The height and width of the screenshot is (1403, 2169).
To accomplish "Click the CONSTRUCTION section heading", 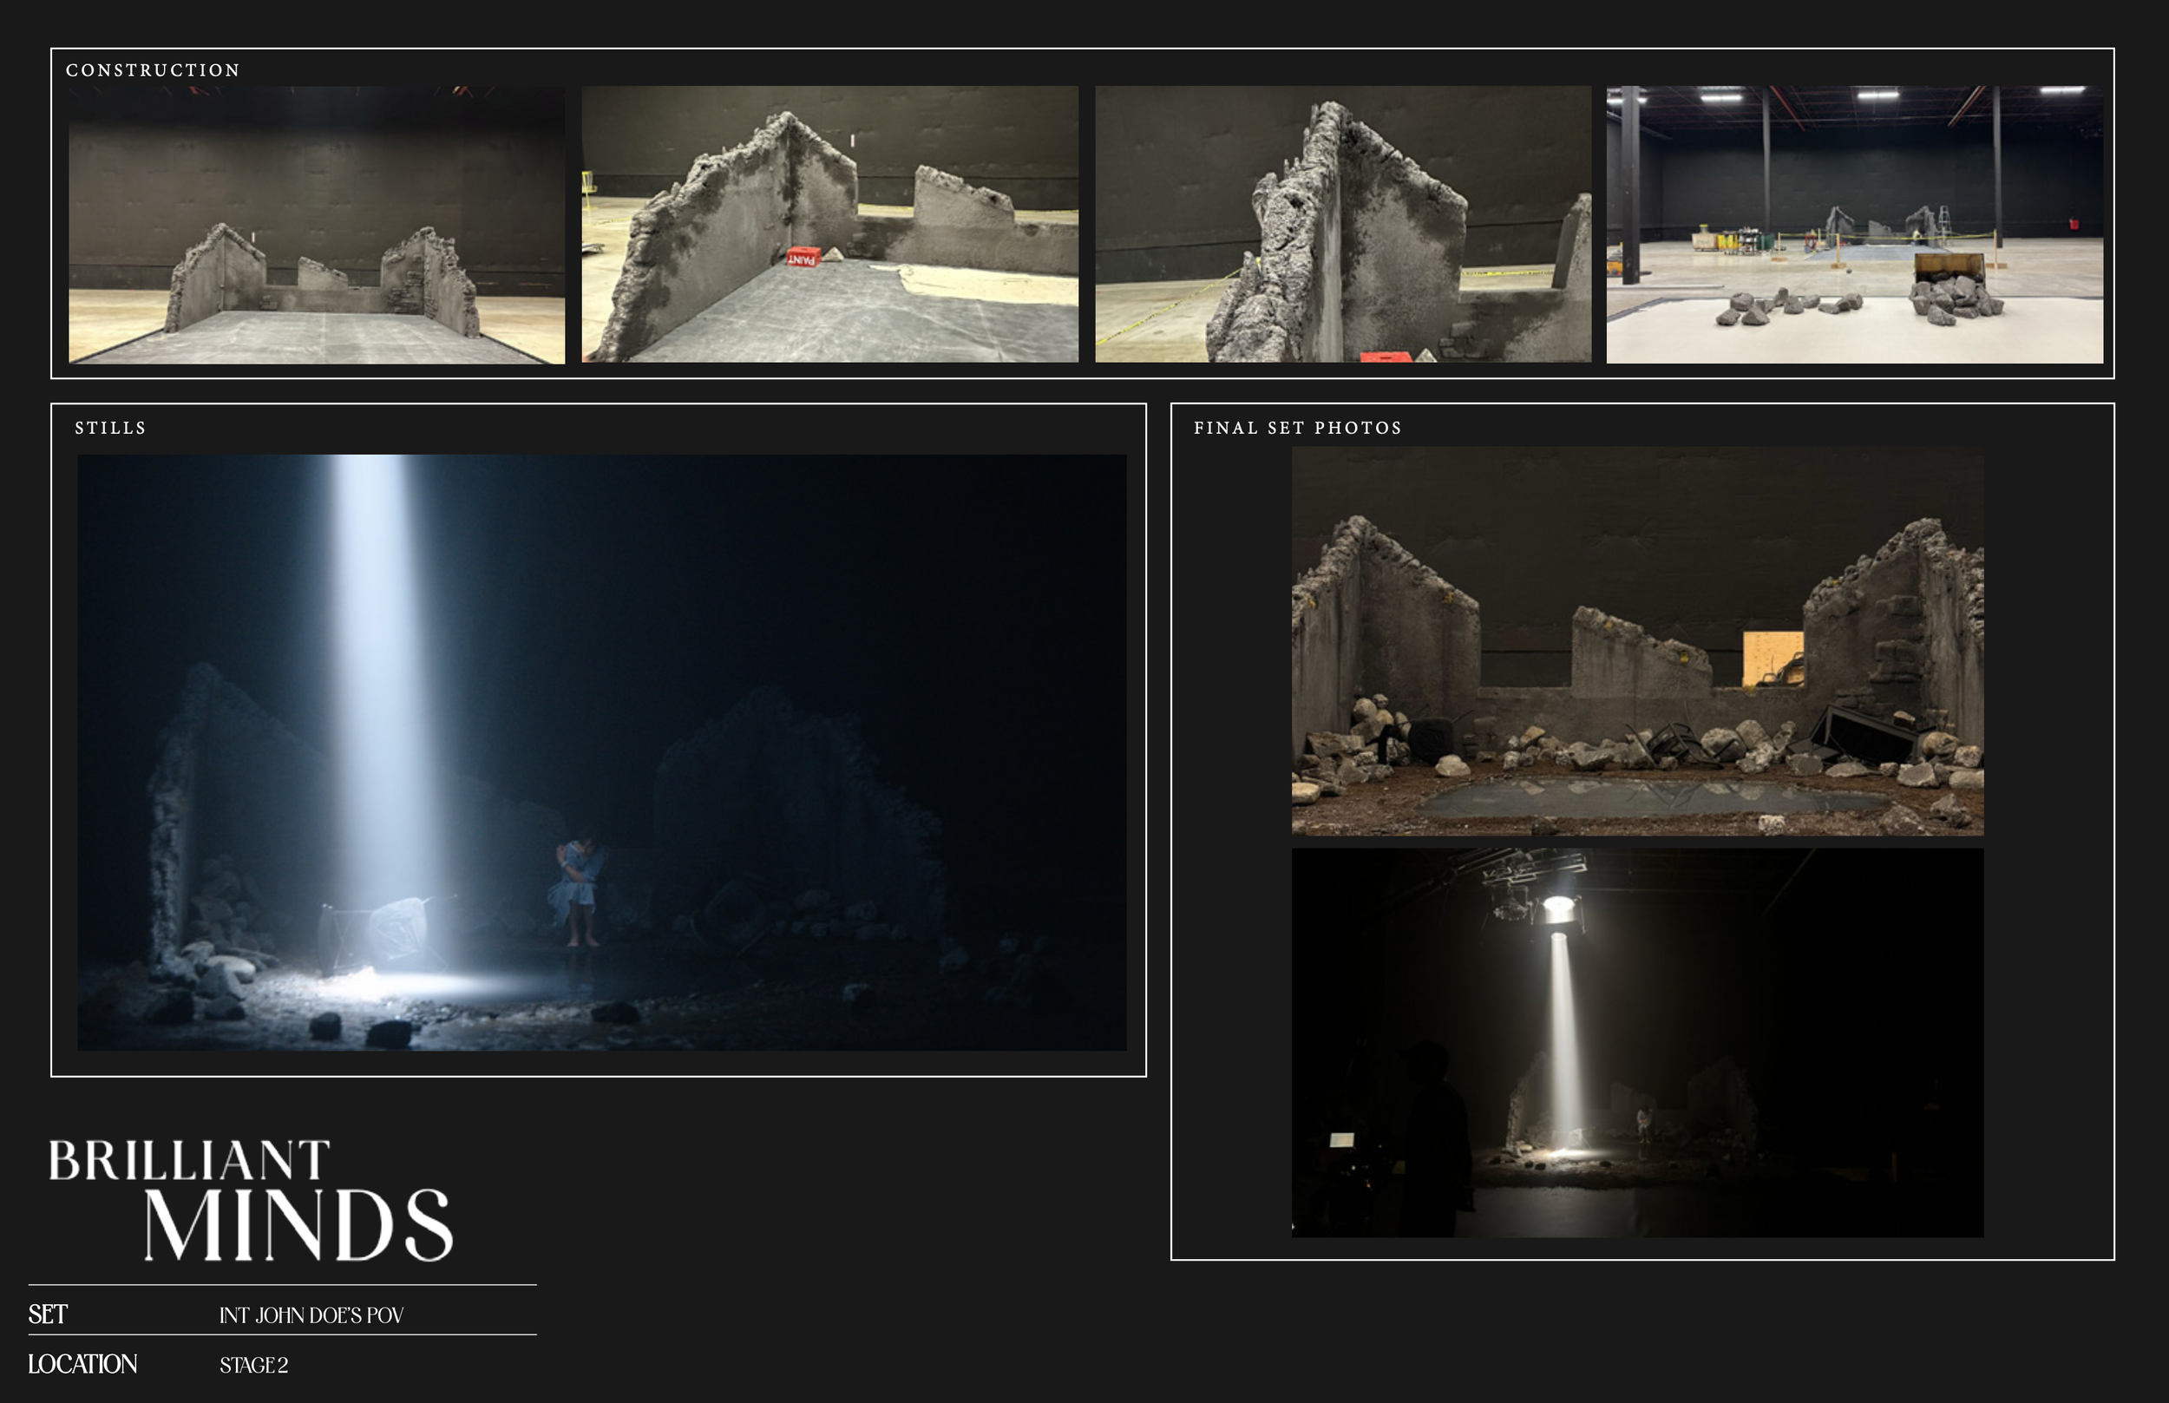I will (x=153, y=70).
